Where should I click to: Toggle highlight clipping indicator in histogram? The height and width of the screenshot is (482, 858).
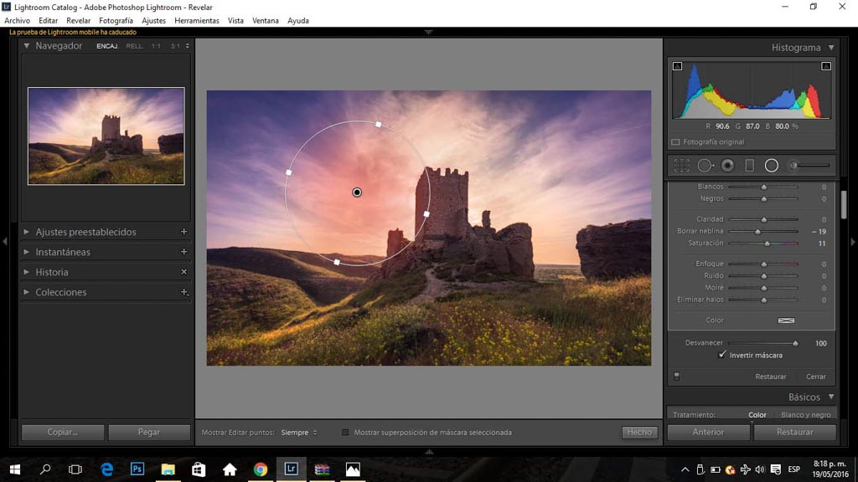[826, 66]
